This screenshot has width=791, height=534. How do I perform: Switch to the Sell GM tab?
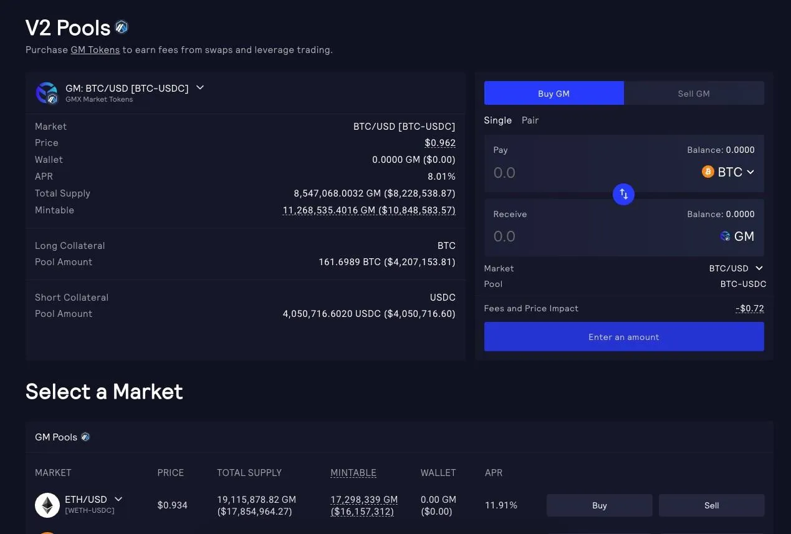[693, 93]
